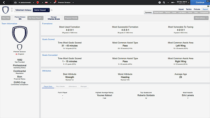This screenshot has width=210, height=118.
Task: Click the England flag icon
Action: pyautogui.click(x=16, y=54)
